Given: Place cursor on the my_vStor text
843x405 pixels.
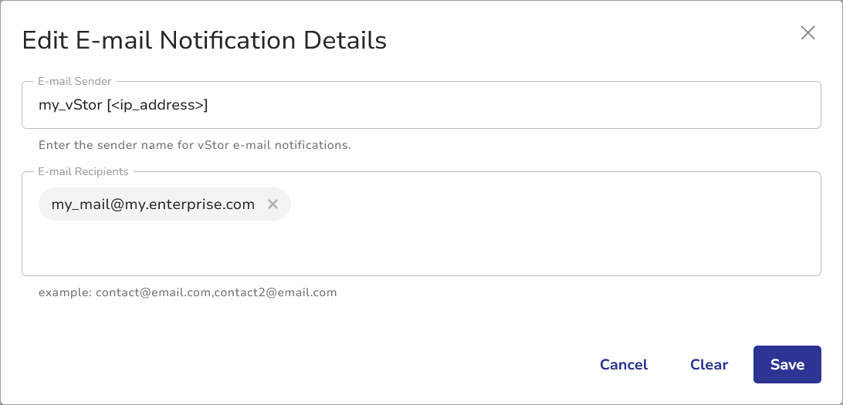Looking at the screenshot, I should 70,105.
